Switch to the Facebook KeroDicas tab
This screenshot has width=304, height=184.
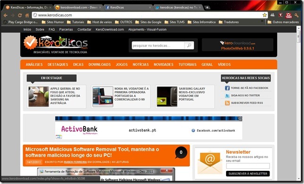point(128,8)
